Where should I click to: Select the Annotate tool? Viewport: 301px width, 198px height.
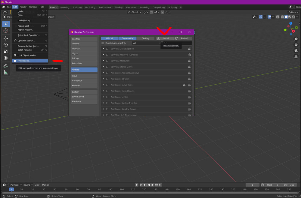[6, 66]
